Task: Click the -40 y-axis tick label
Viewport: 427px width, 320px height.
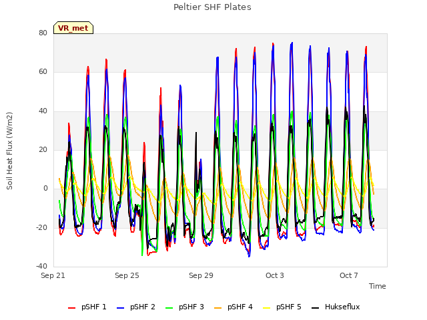Action: point(42,267)
